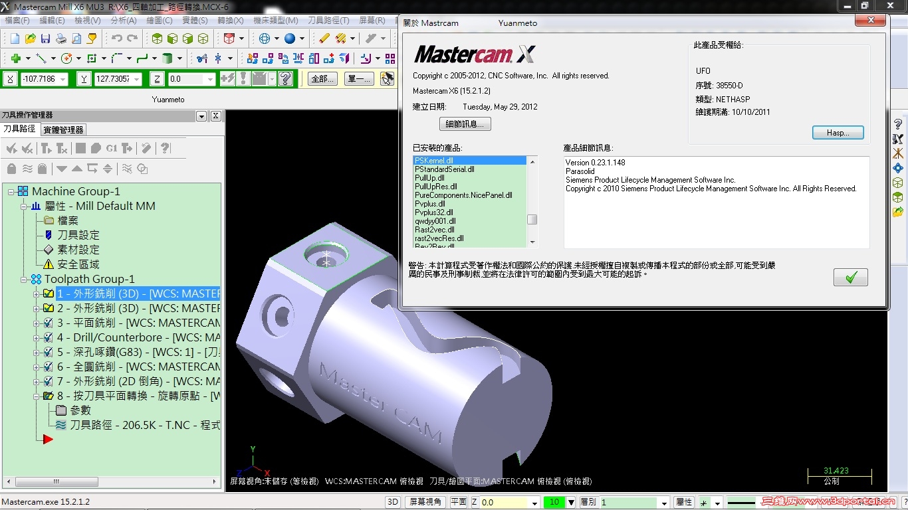Viewport: 908px width, 510px height.
Task: Collapse the Toolpath Group-1 tree node
Action: point(24,279)
